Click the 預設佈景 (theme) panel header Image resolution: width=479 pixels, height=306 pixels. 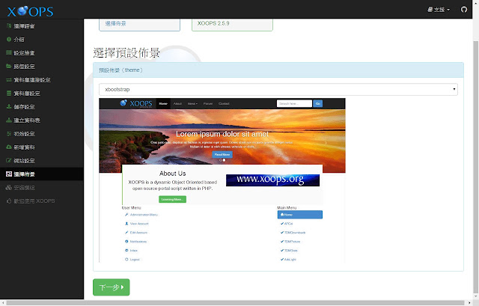tap(278, 70)
